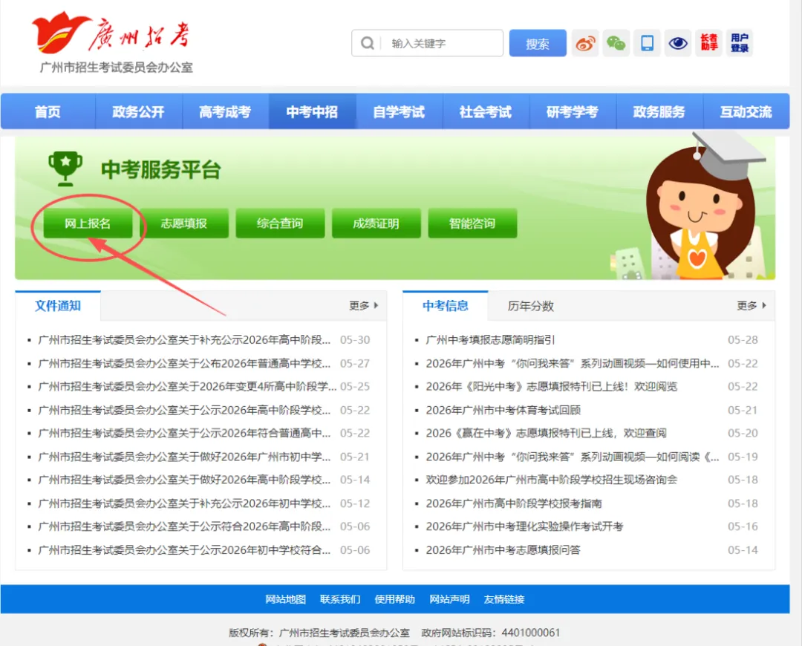Click the green 网上报名 button
The width and height of the screenshot is (802, 646).
point(88,223)
